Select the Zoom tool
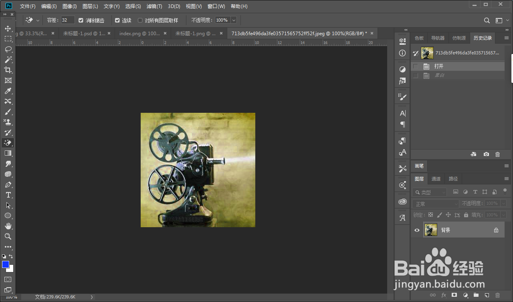The width and height of the screenshot is (513, 302). [8, 236]
